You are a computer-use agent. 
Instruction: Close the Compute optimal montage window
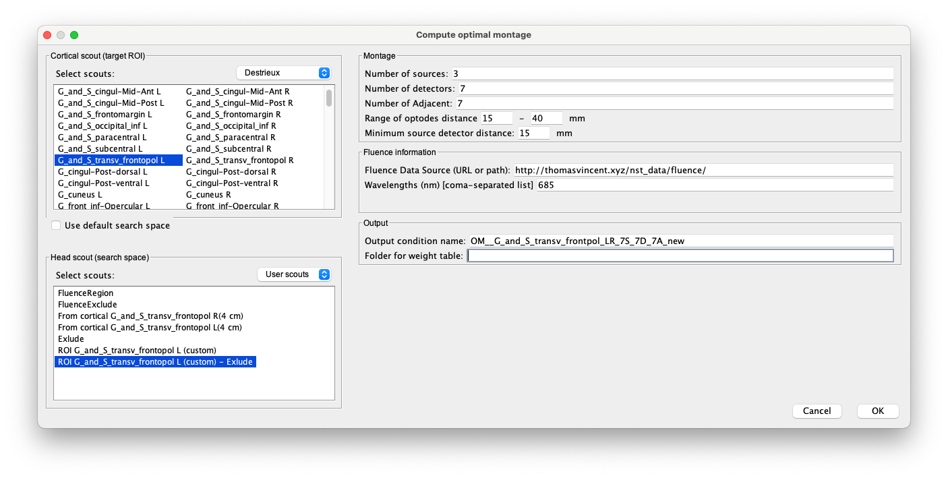(47, 35)
